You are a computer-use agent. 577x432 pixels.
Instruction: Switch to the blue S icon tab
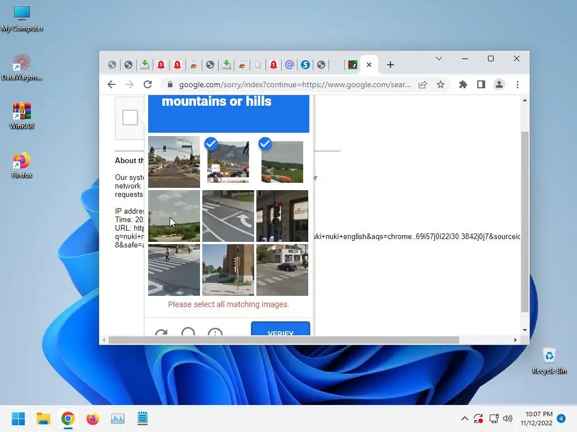[x=305, y=65]
